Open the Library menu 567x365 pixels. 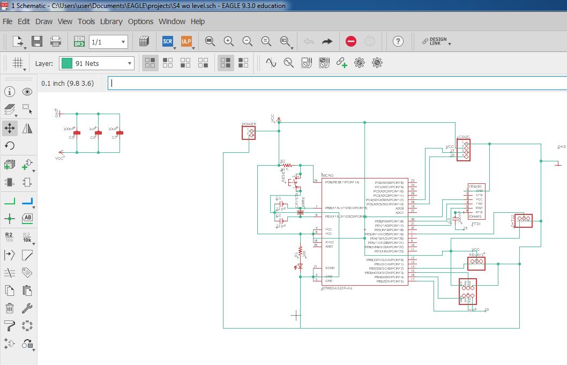tap(111, 21)
